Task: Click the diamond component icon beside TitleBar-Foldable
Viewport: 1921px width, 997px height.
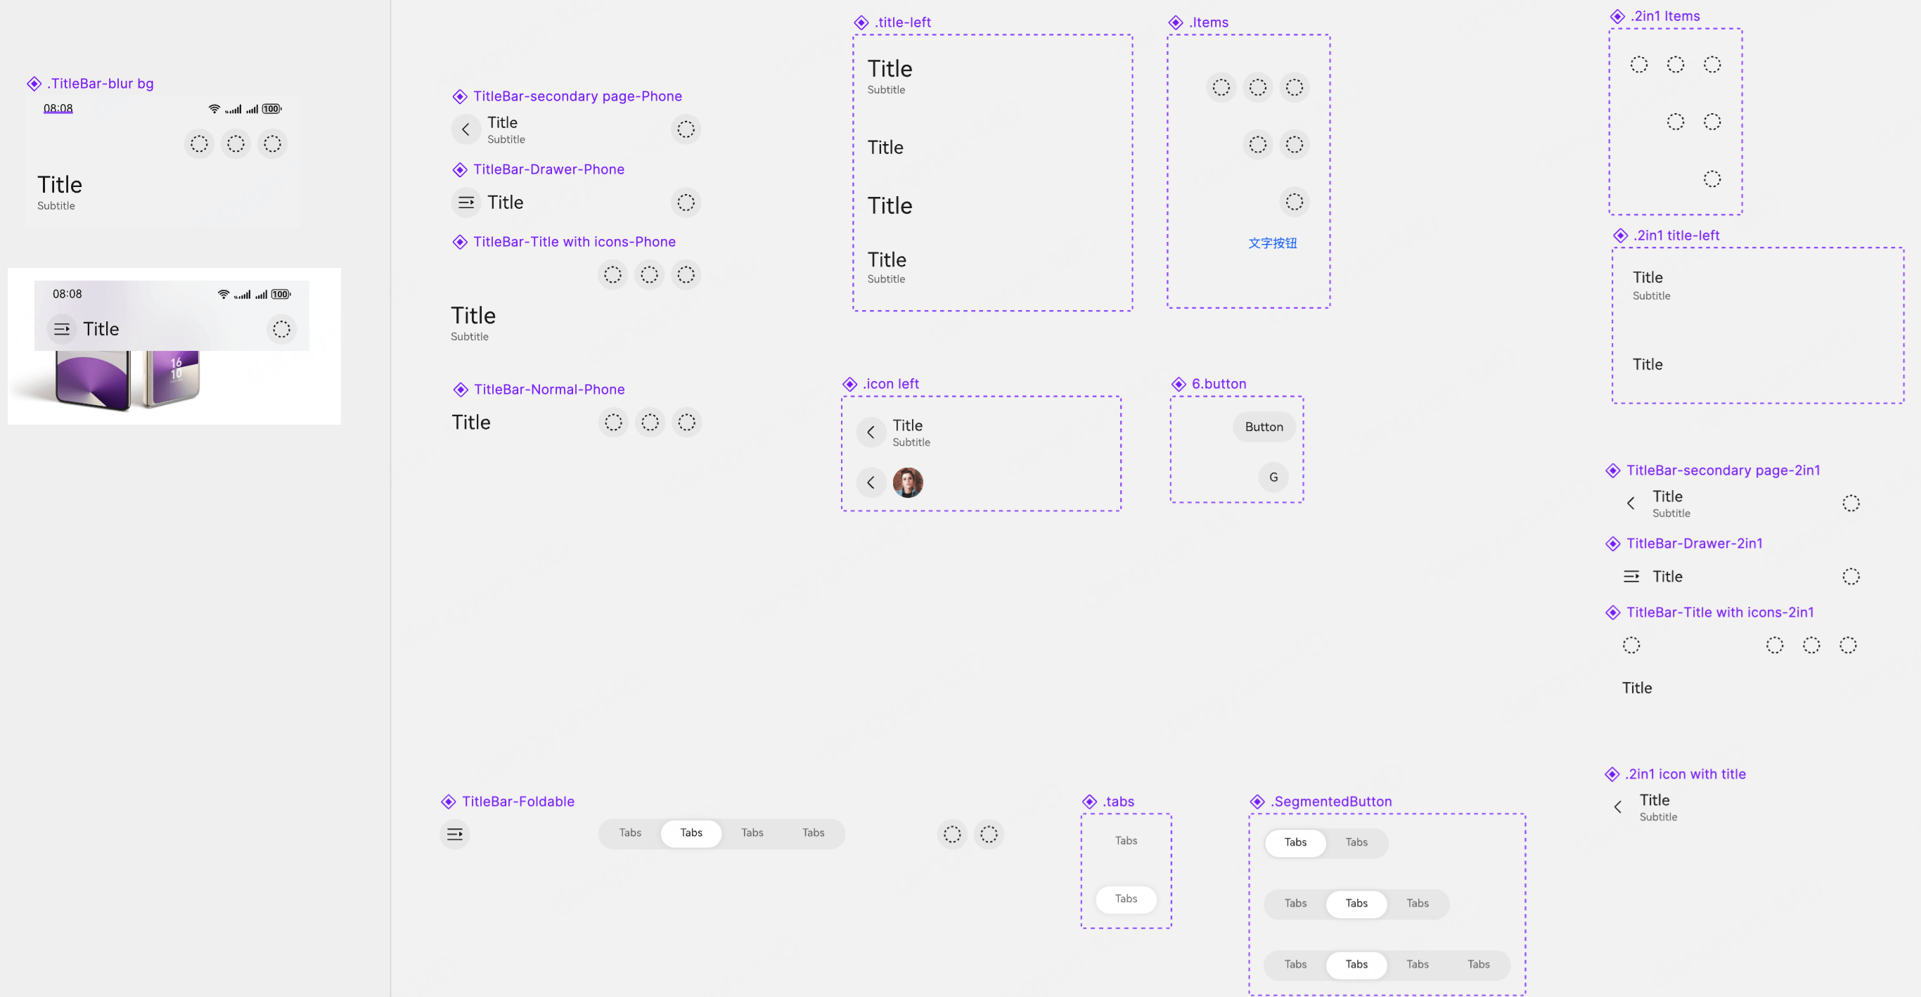Action: pyautogui.click(x=448, y=802)
